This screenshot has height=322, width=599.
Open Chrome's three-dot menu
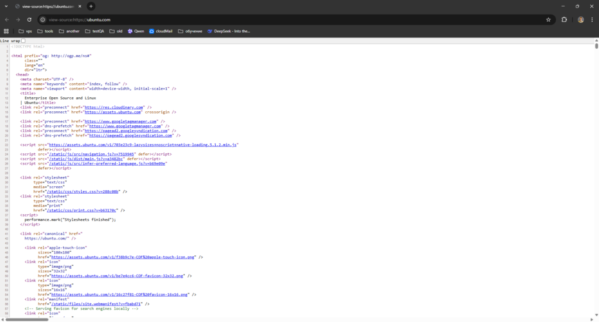(x=592, y=19)
